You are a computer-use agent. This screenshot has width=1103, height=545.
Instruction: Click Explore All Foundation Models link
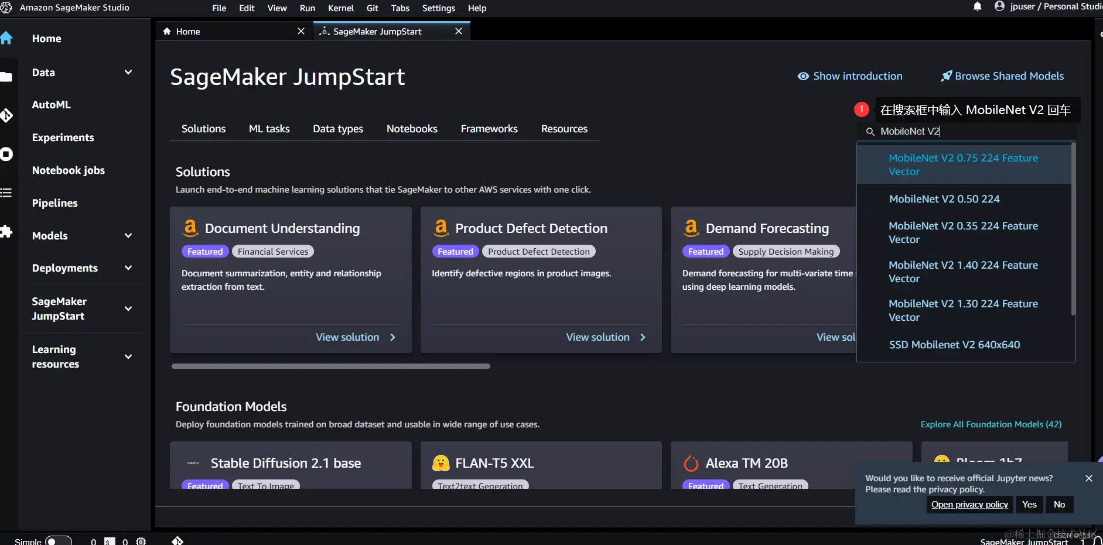(x=991, y=424)
